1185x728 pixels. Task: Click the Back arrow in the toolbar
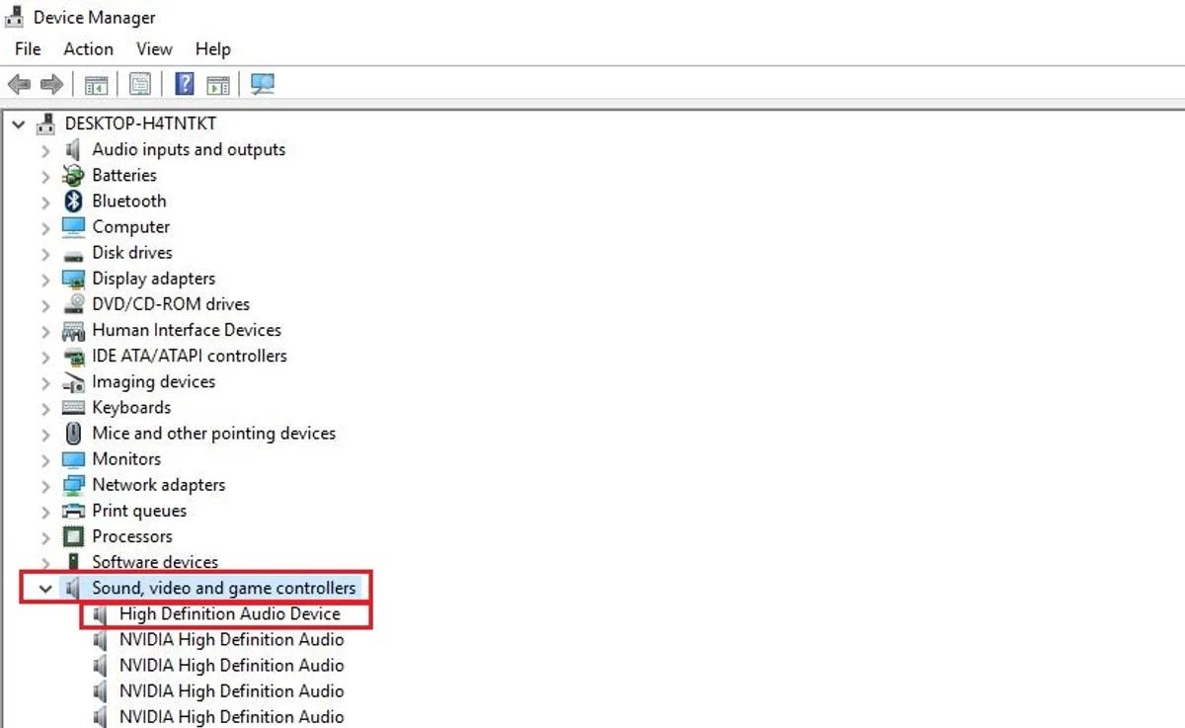19,85
